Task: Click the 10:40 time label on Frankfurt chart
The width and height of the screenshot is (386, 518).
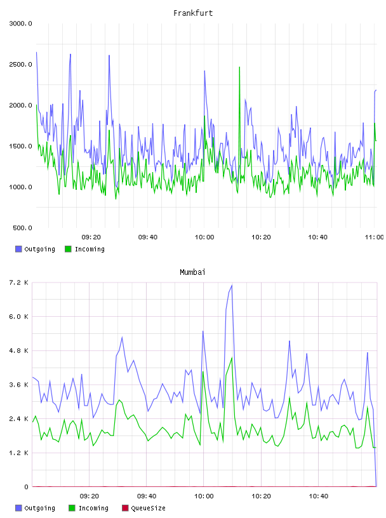Action: tap(317, 237)
